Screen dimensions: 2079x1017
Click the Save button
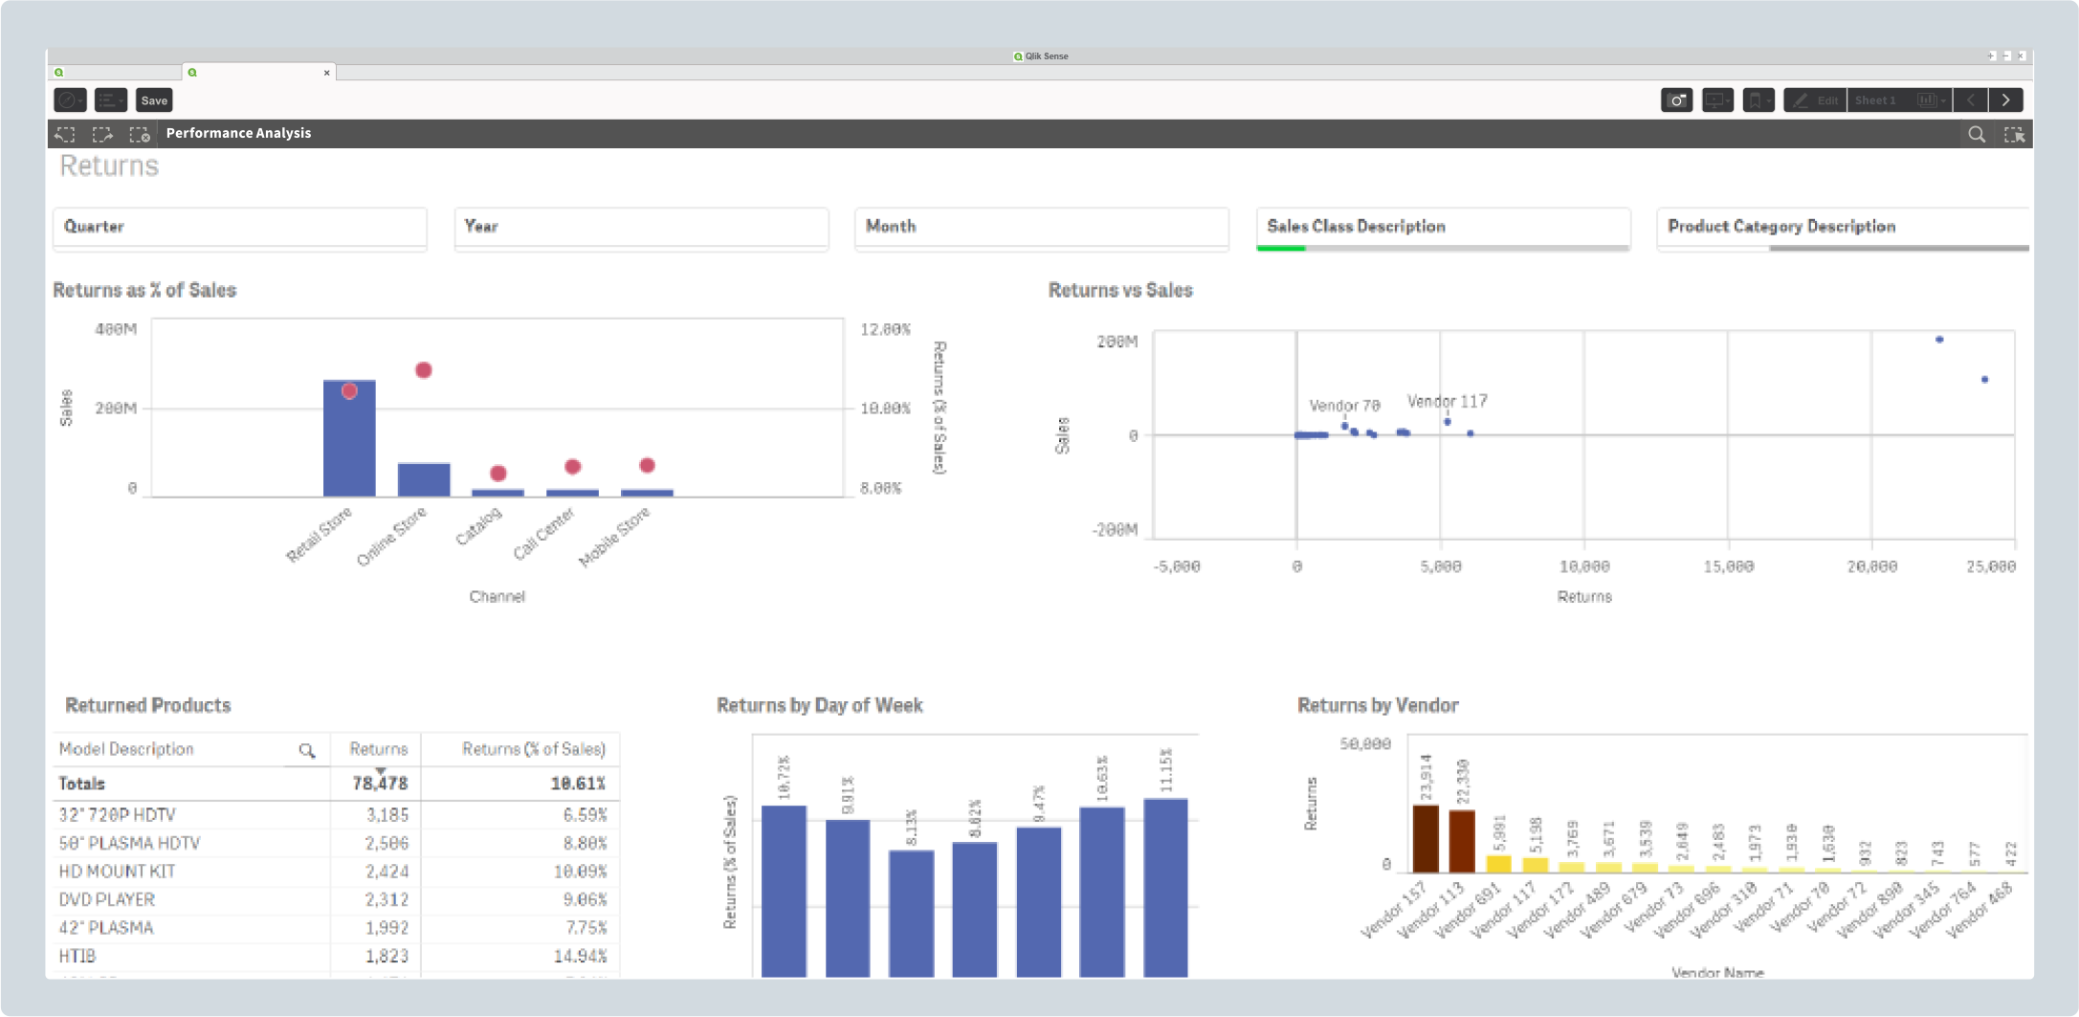click(154, 100)
